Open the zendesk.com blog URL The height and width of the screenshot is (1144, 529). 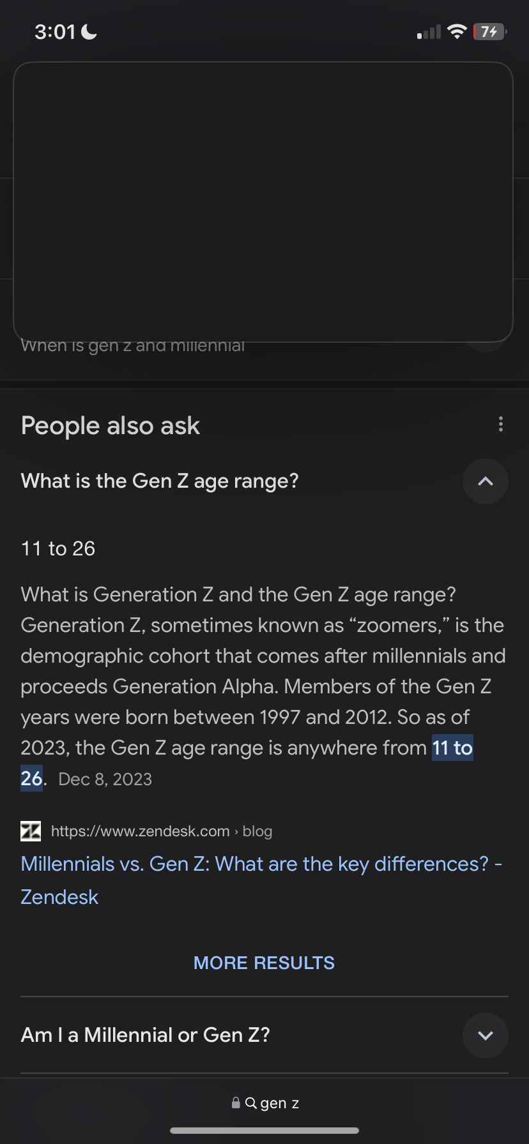162,831
